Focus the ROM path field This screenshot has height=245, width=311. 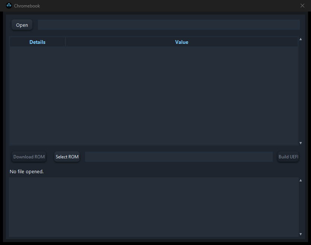(x=179, y=157)
